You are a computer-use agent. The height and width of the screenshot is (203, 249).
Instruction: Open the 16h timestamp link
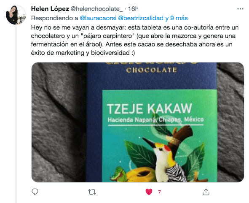coord(133,9)
